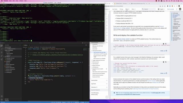Expand the Security Rules sidebar section
183x103 pixels.
[107, 80]
